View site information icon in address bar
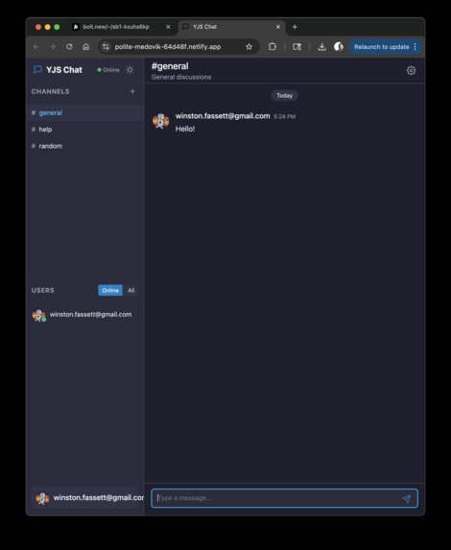Image resolution: width=451 pixels, height=550 pixels. pos(106,47)
